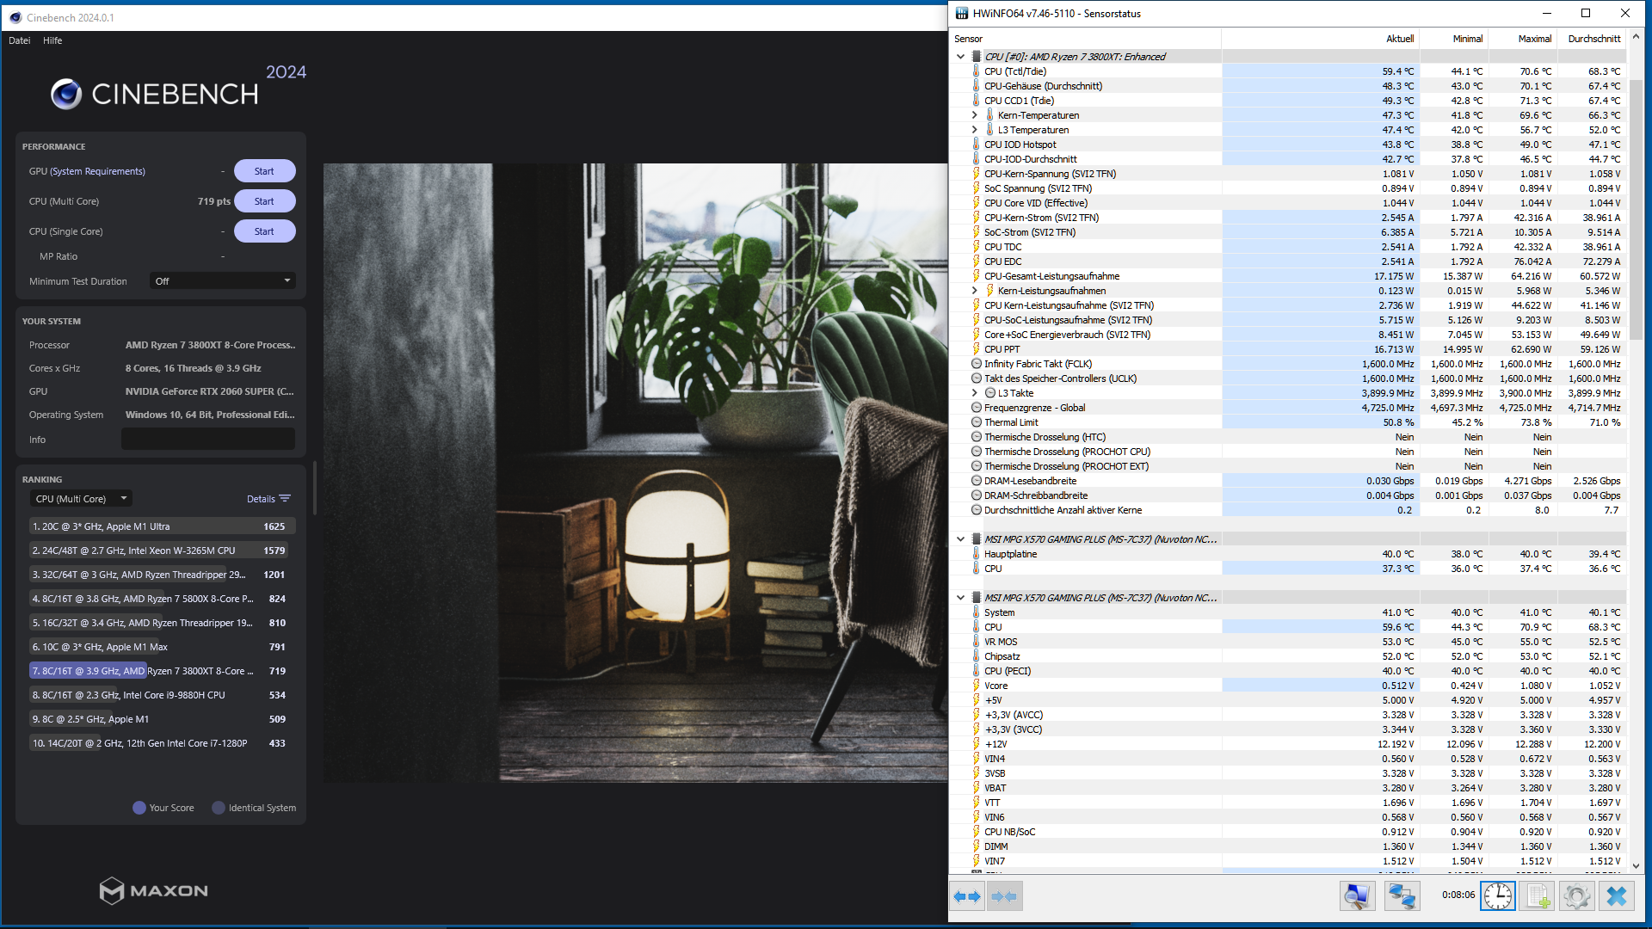Open HWiNFO sensor settings gear icon

[x=1577, y=896]
